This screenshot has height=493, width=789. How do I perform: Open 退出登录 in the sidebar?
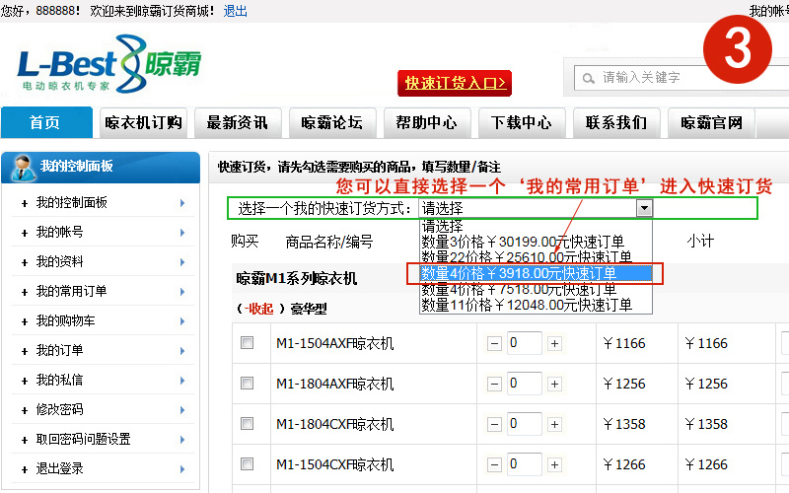pos(59,469)
